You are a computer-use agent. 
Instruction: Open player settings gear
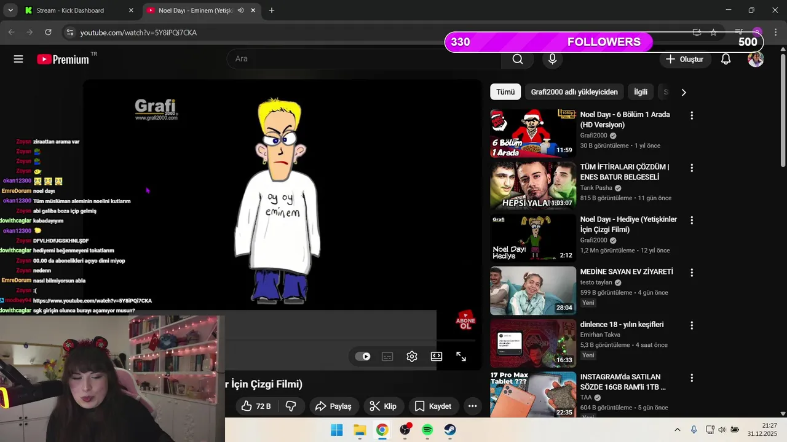coord(412,356)
